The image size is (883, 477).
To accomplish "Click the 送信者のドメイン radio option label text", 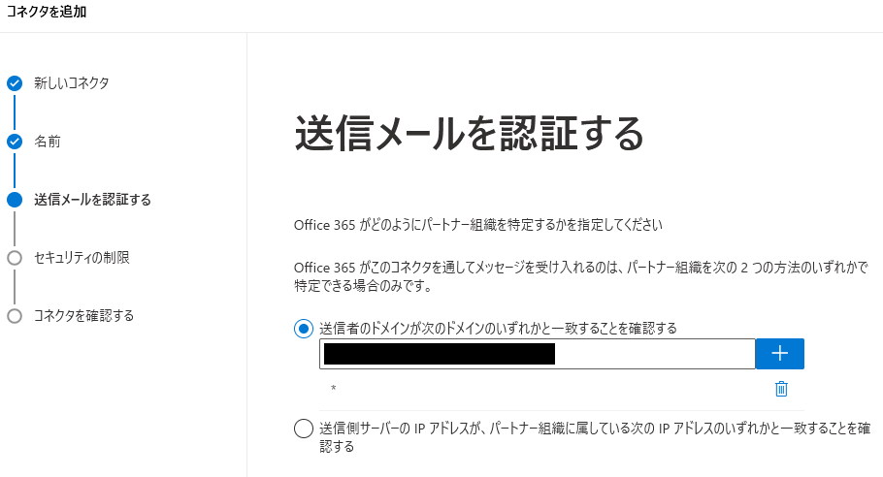I will coord(499,329).
